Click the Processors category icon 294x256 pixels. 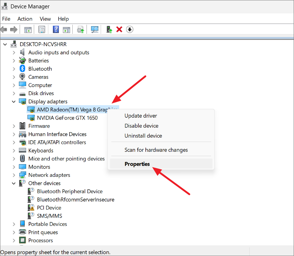(22, 240)
